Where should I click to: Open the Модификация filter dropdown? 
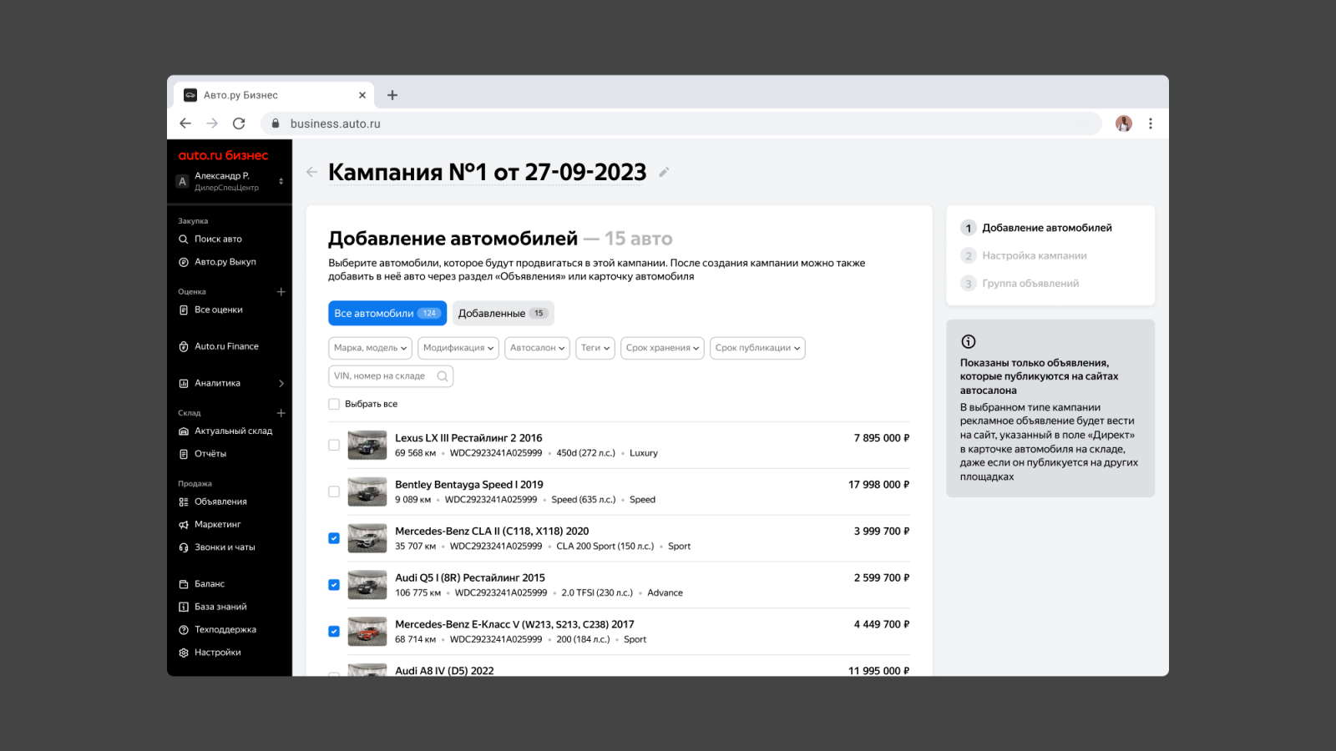click(x=458, y=348)
